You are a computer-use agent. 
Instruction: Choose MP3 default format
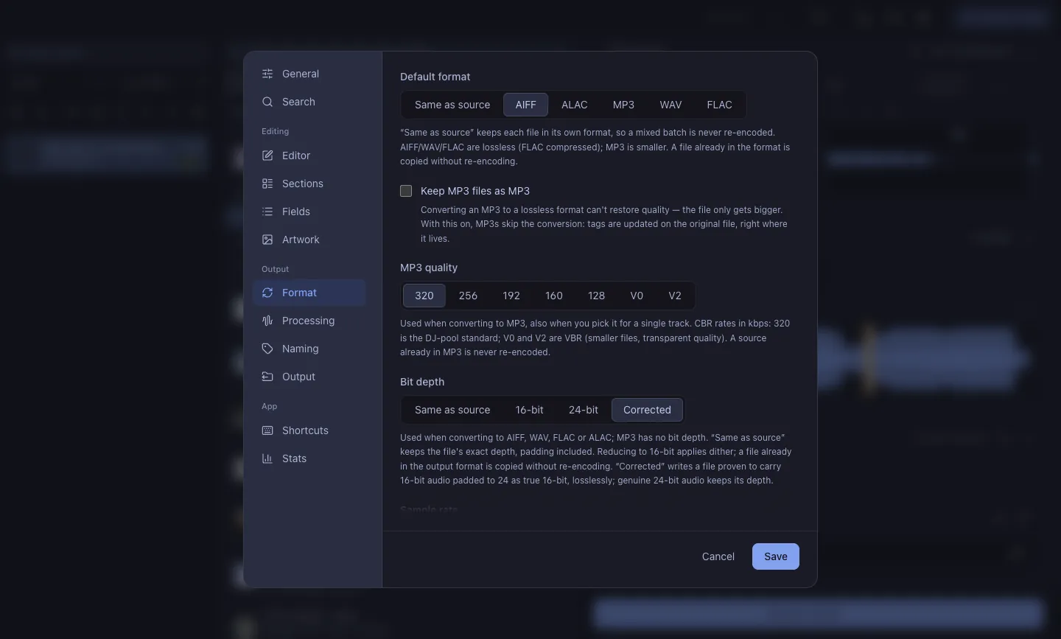(x=623, y=105)
